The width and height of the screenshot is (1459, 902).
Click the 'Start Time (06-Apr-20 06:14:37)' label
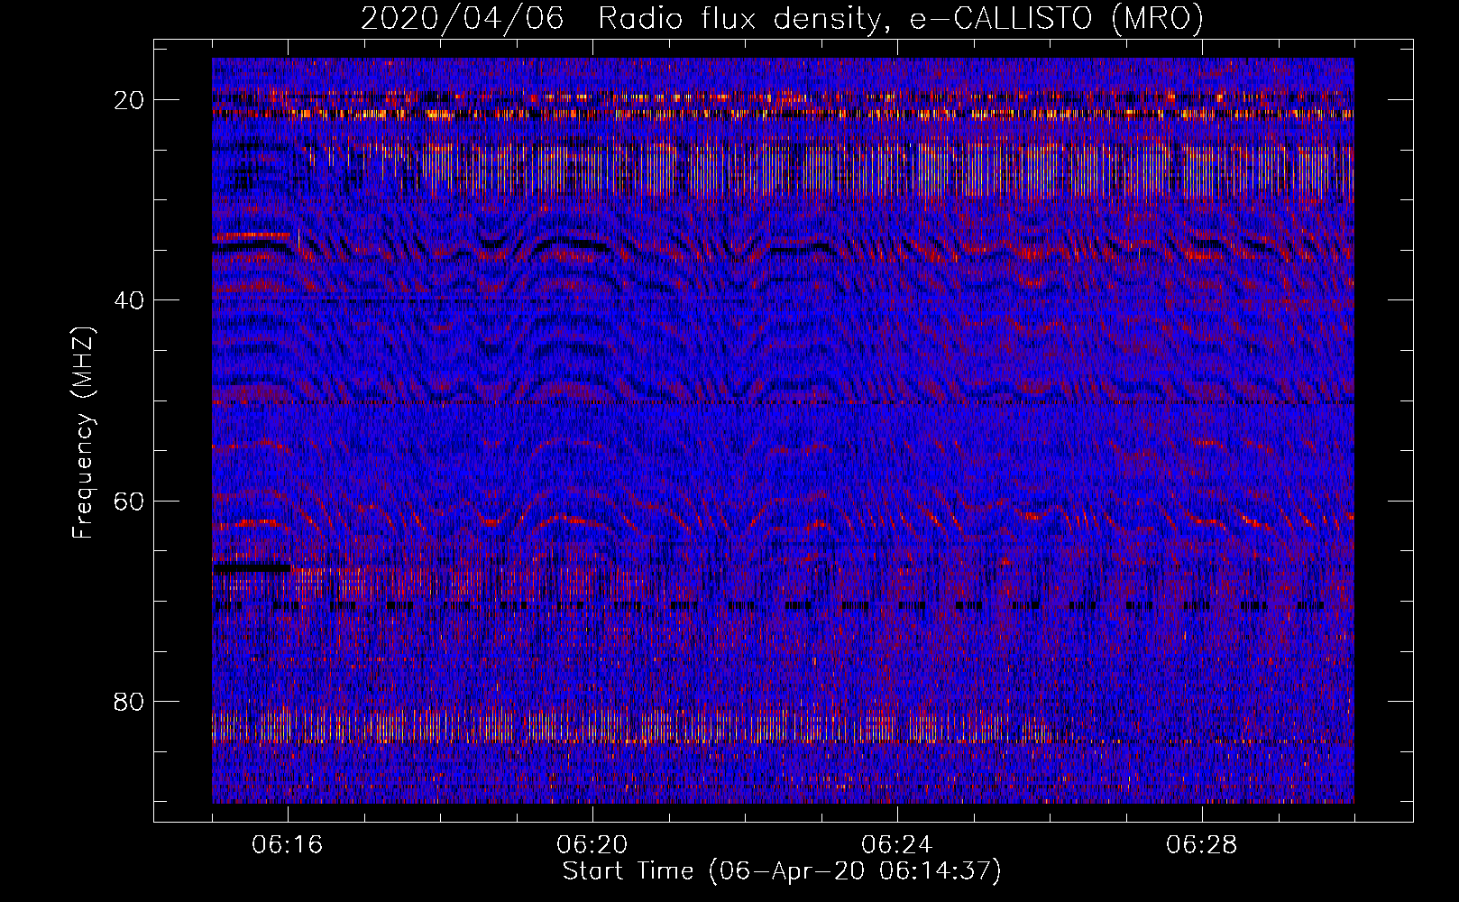pos(782,871)
